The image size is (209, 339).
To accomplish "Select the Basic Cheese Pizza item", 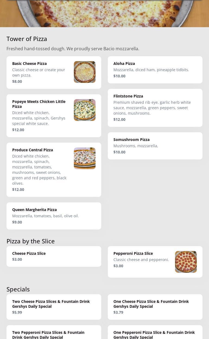I will [54, 73].
